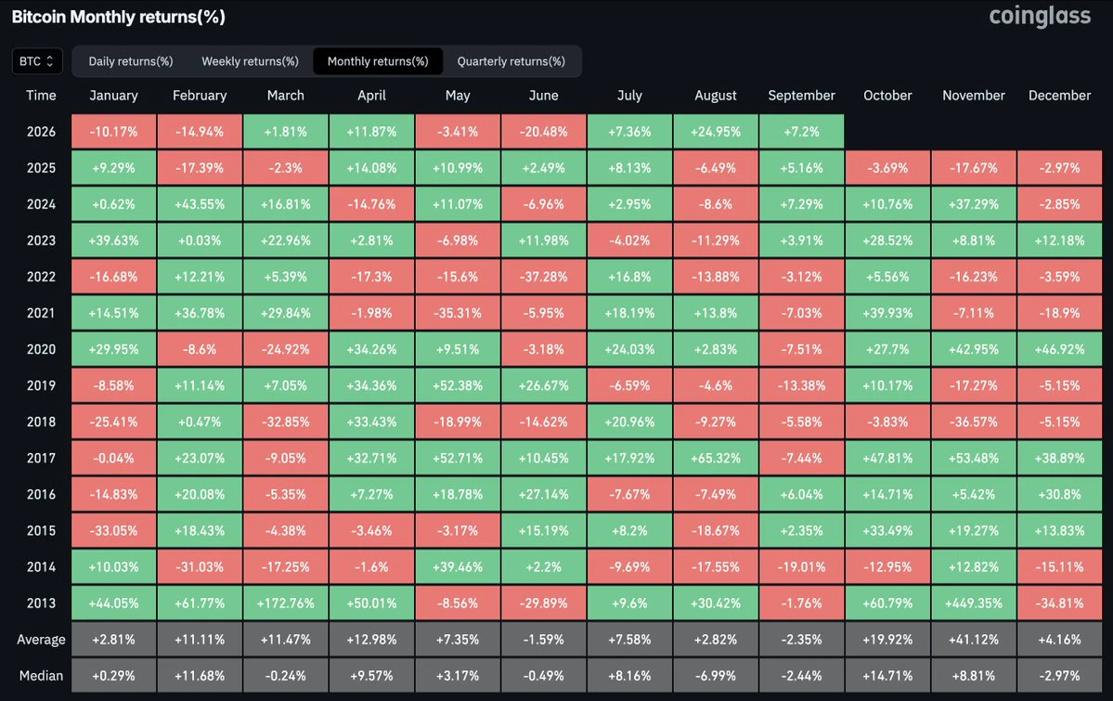Viewport: 1113px width, 701px height.
Task: Click the +449.35% cell for November 2013
Action: (x=973, y=603)
